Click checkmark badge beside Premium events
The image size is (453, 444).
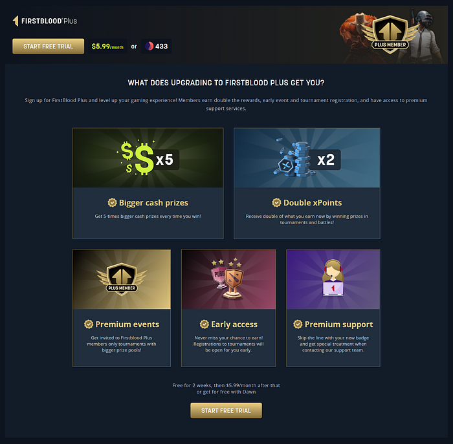coord(89,324)
